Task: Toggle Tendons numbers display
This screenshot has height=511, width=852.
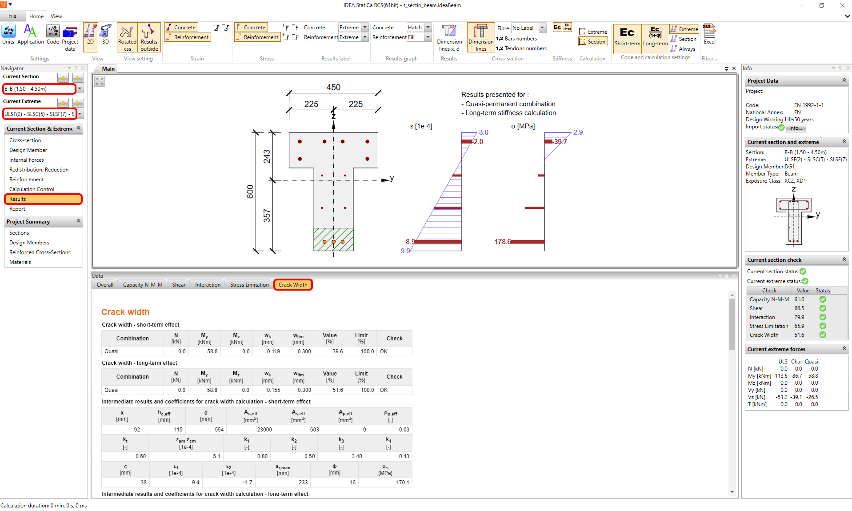Action: pos(521,48)
